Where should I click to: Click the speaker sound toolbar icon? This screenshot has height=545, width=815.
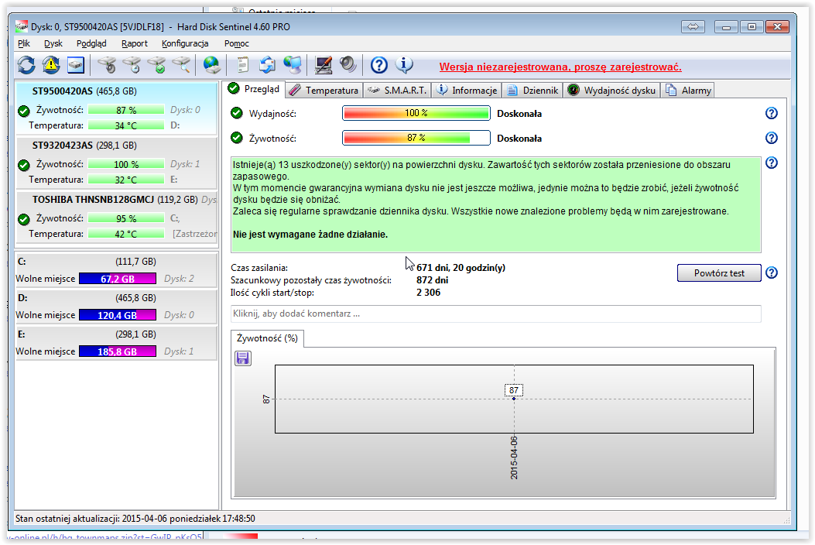(348, 65)
